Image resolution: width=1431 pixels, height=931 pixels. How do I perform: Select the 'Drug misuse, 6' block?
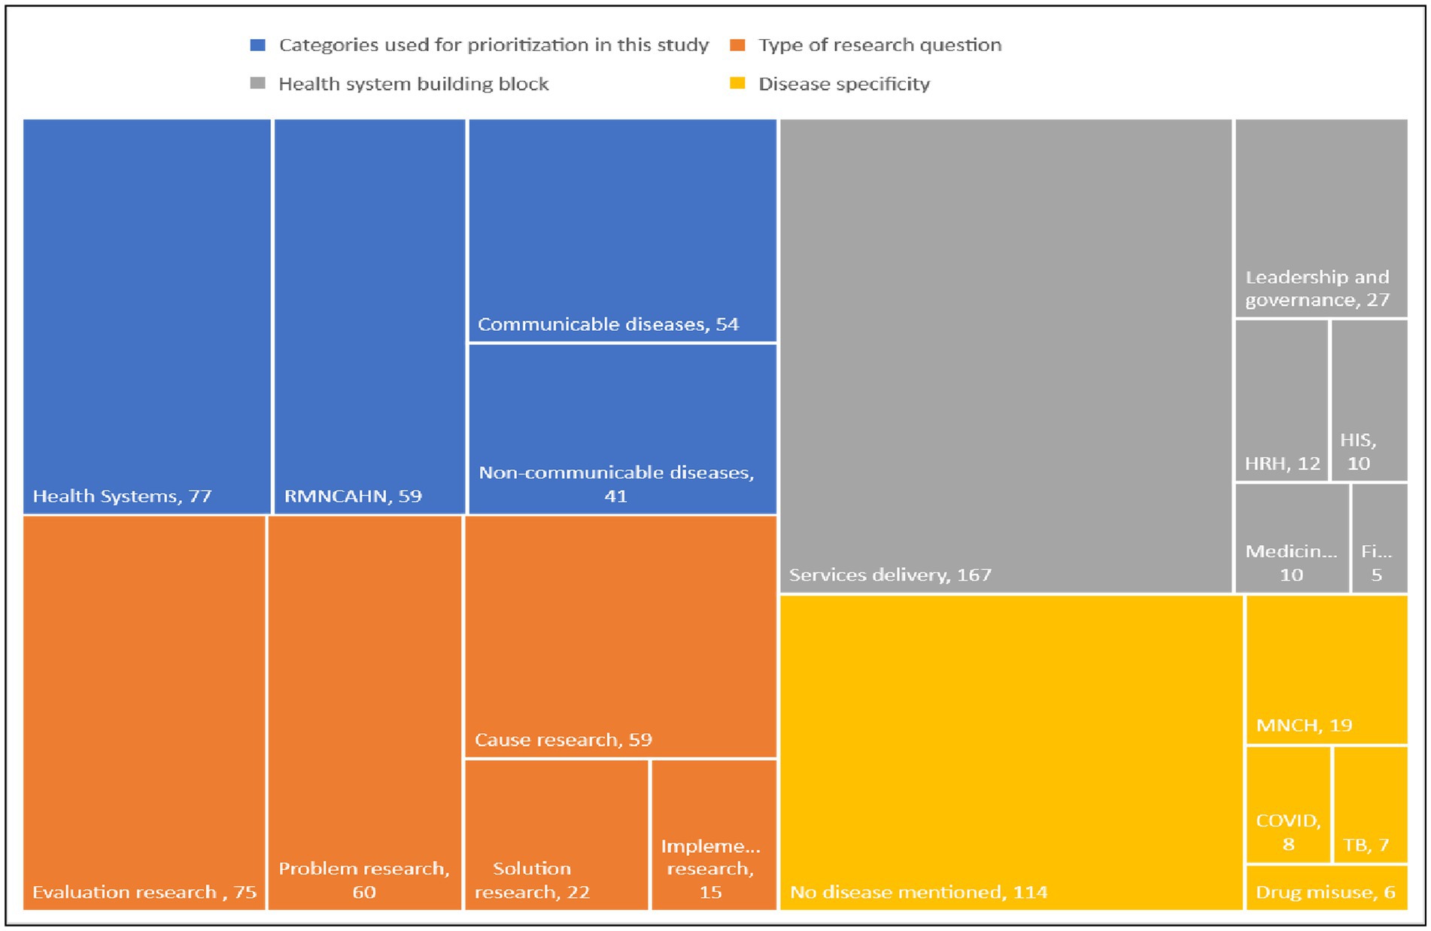(1326, 888)
